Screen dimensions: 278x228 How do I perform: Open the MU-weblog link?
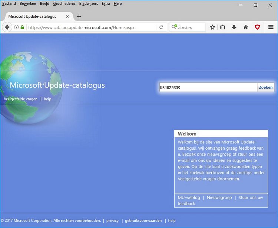tap(189, 198)
